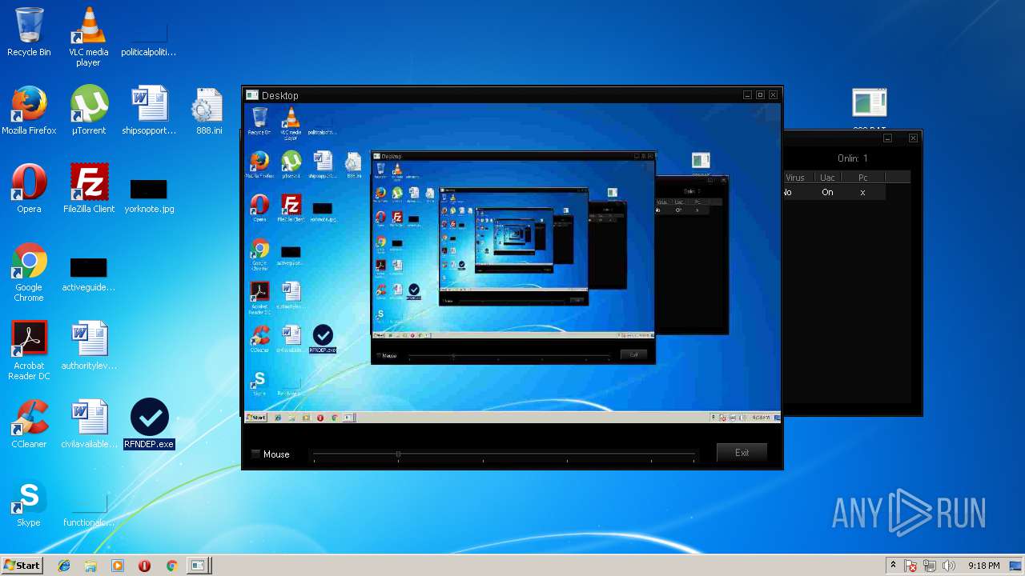
Task: Open the Action Center flag icon
Action: 911,566
